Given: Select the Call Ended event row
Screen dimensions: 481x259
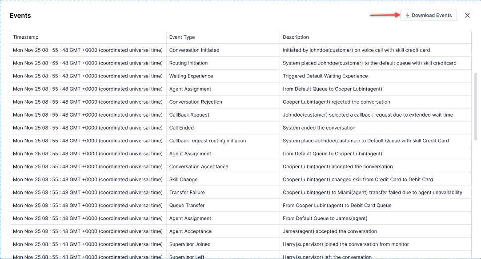Looking at the screenshot, I should click(x=181, y=128).
